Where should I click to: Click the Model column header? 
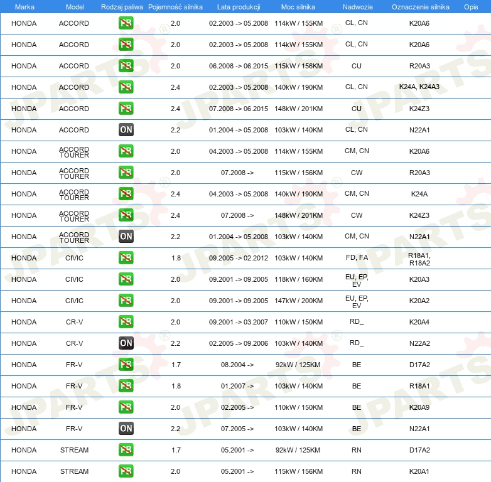point(75,7)
